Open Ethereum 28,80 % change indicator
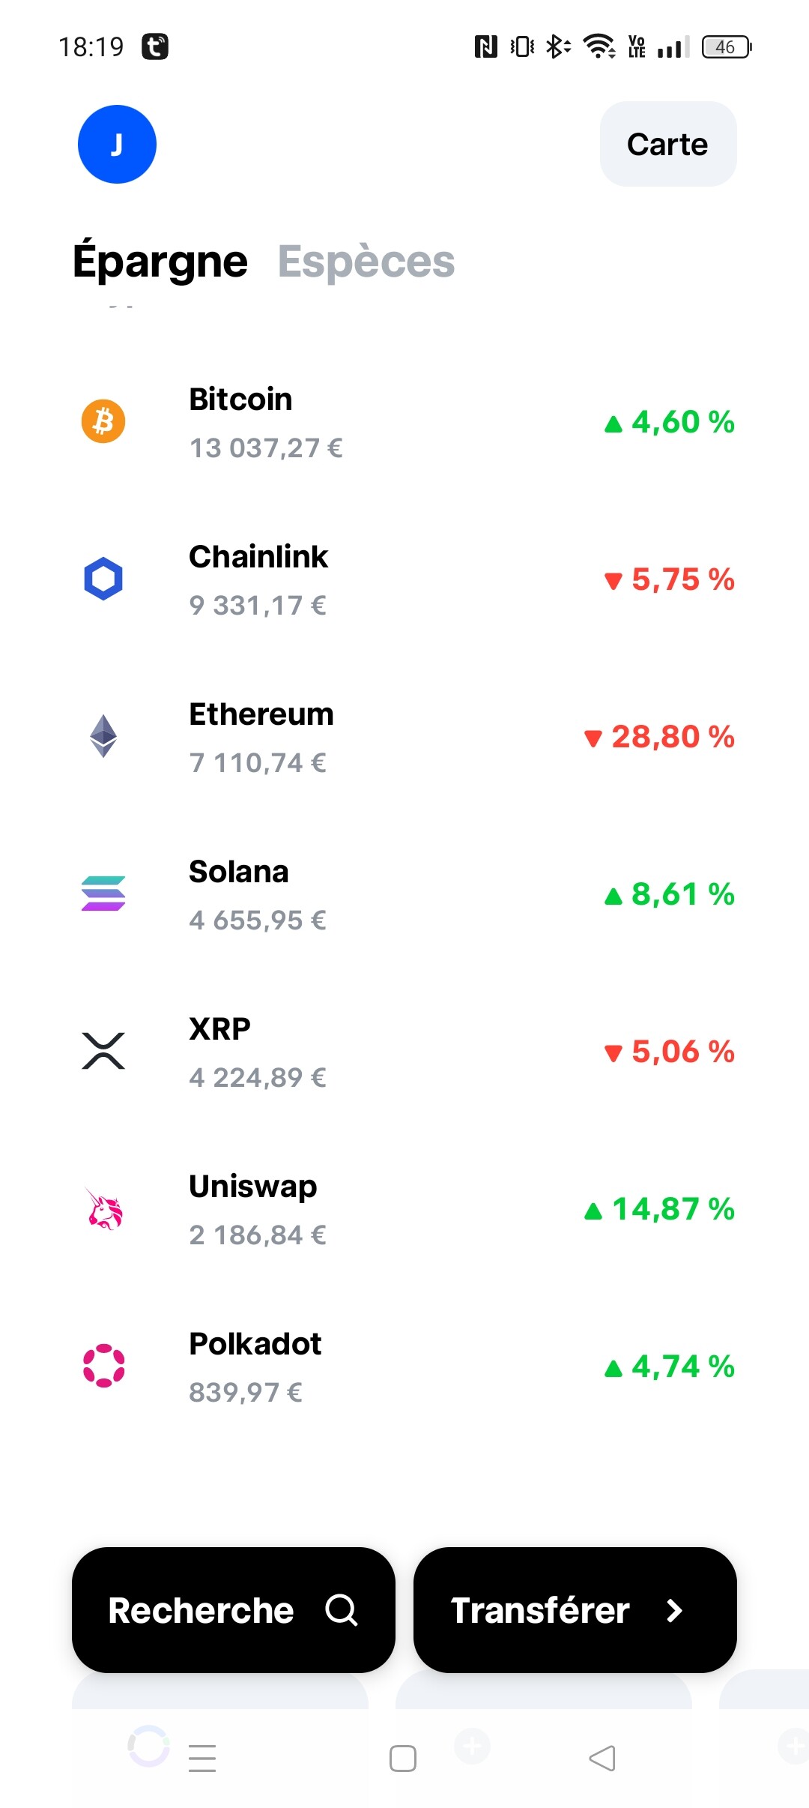This screenshot has height=1808, width=809. 659,737
